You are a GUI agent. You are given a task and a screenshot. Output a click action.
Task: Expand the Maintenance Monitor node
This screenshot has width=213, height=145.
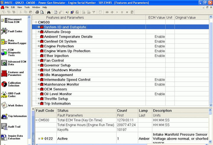pyautogui.click(x=39, y=84)
